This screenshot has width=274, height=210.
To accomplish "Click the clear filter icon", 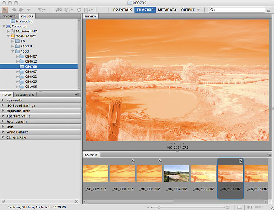I will click(77, 202).
